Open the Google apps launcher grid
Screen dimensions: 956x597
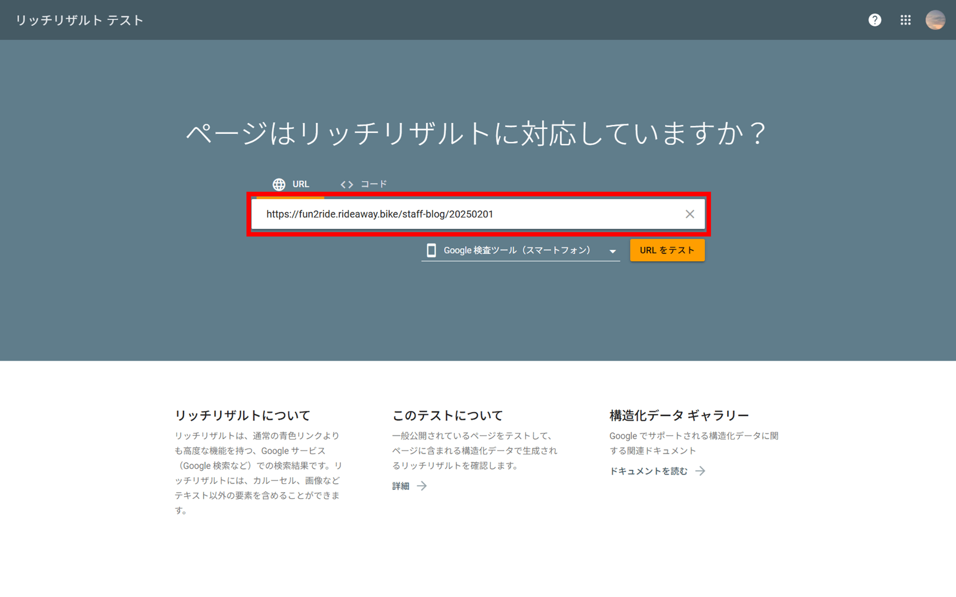(905, 20)
